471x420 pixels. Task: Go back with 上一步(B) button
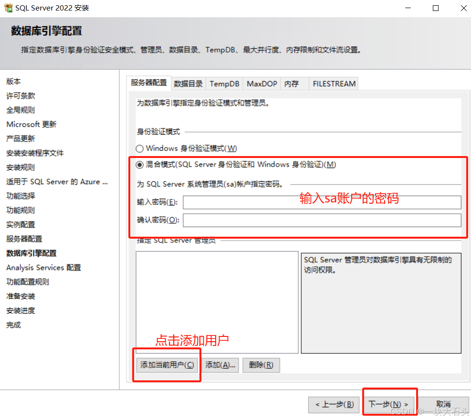coord(334,405)
